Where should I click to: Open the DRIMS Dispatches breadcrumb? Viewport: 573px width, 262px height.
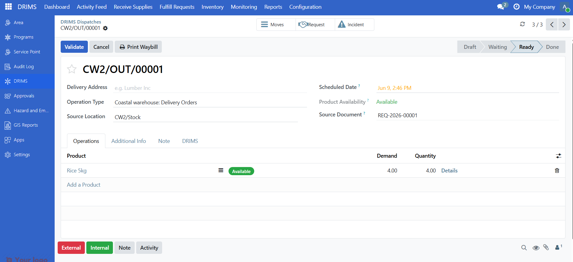coord(81,22)
